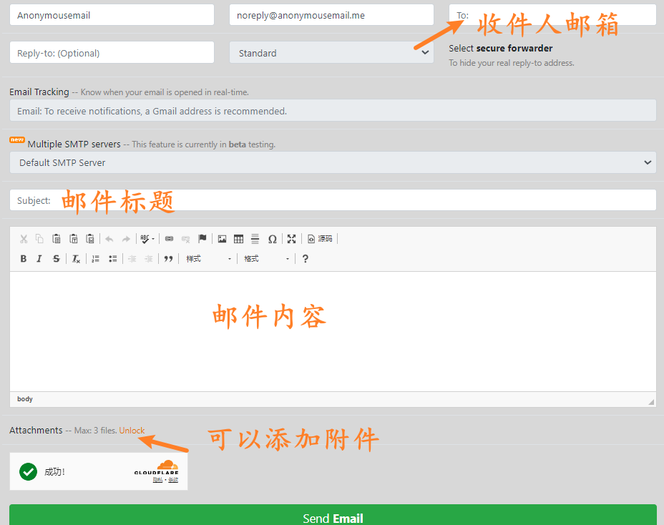Toggle the numbered list option

click(x=95, y=259)
